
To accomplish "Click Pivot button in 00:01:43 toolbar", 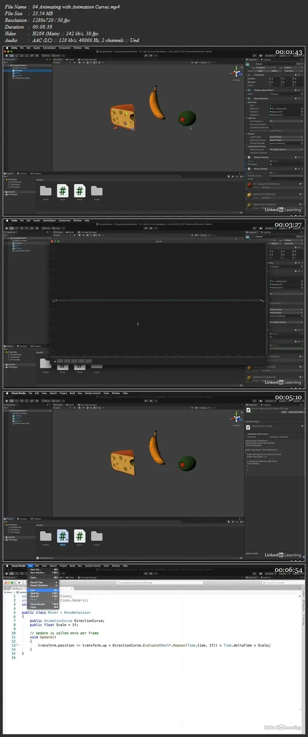I will 46,55.
